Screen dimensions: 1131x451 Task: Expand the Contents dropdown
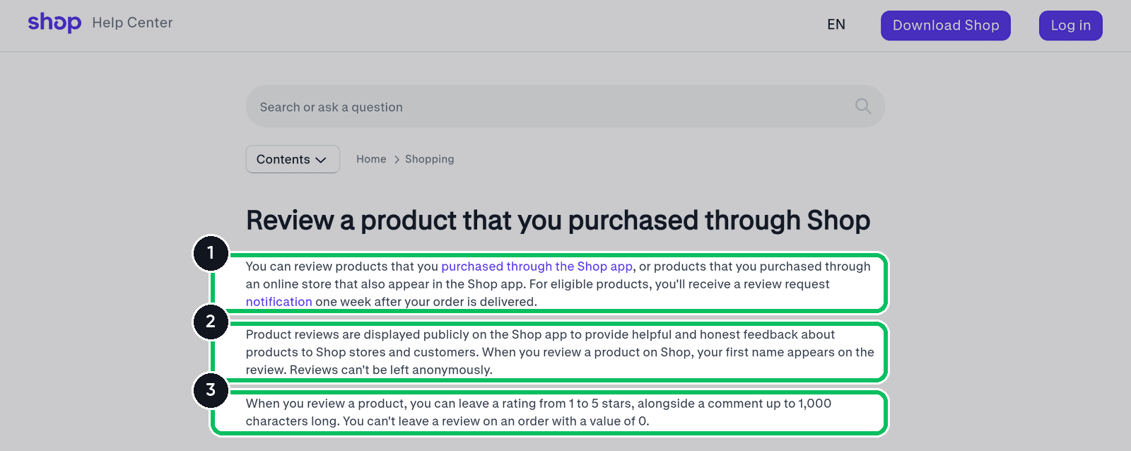tap(293, 159)
